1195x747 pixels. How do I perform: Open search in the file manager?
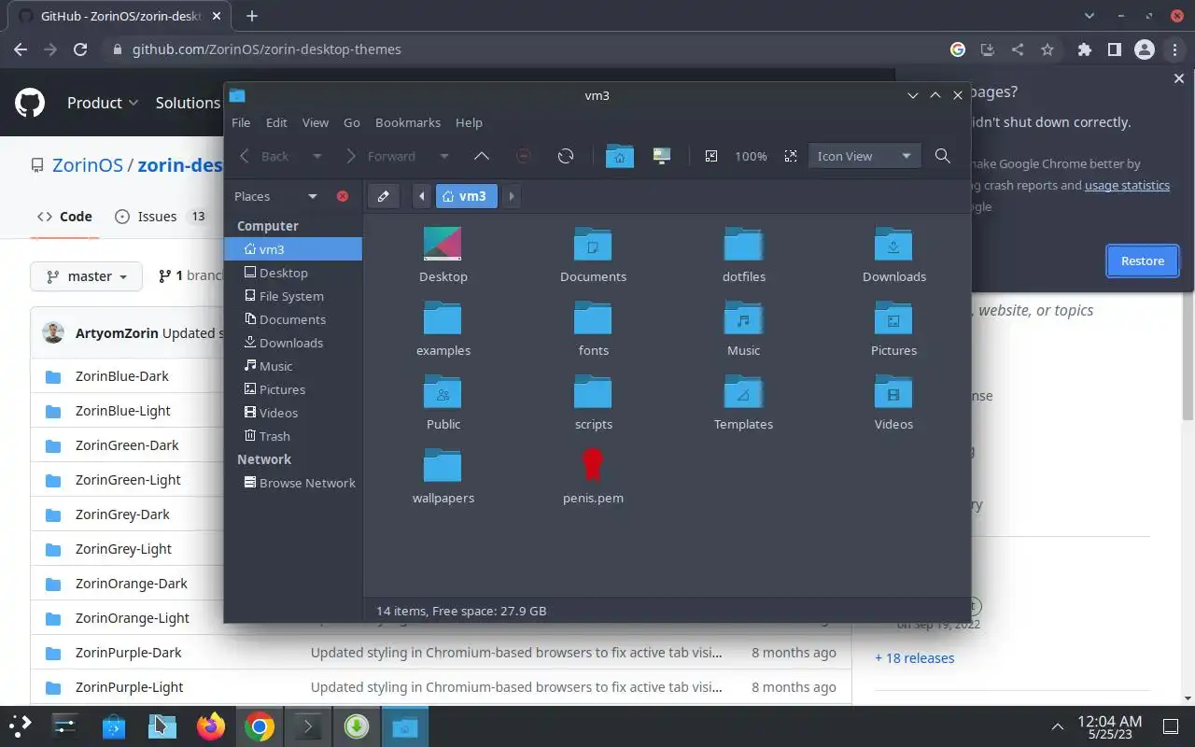(943, 156)
